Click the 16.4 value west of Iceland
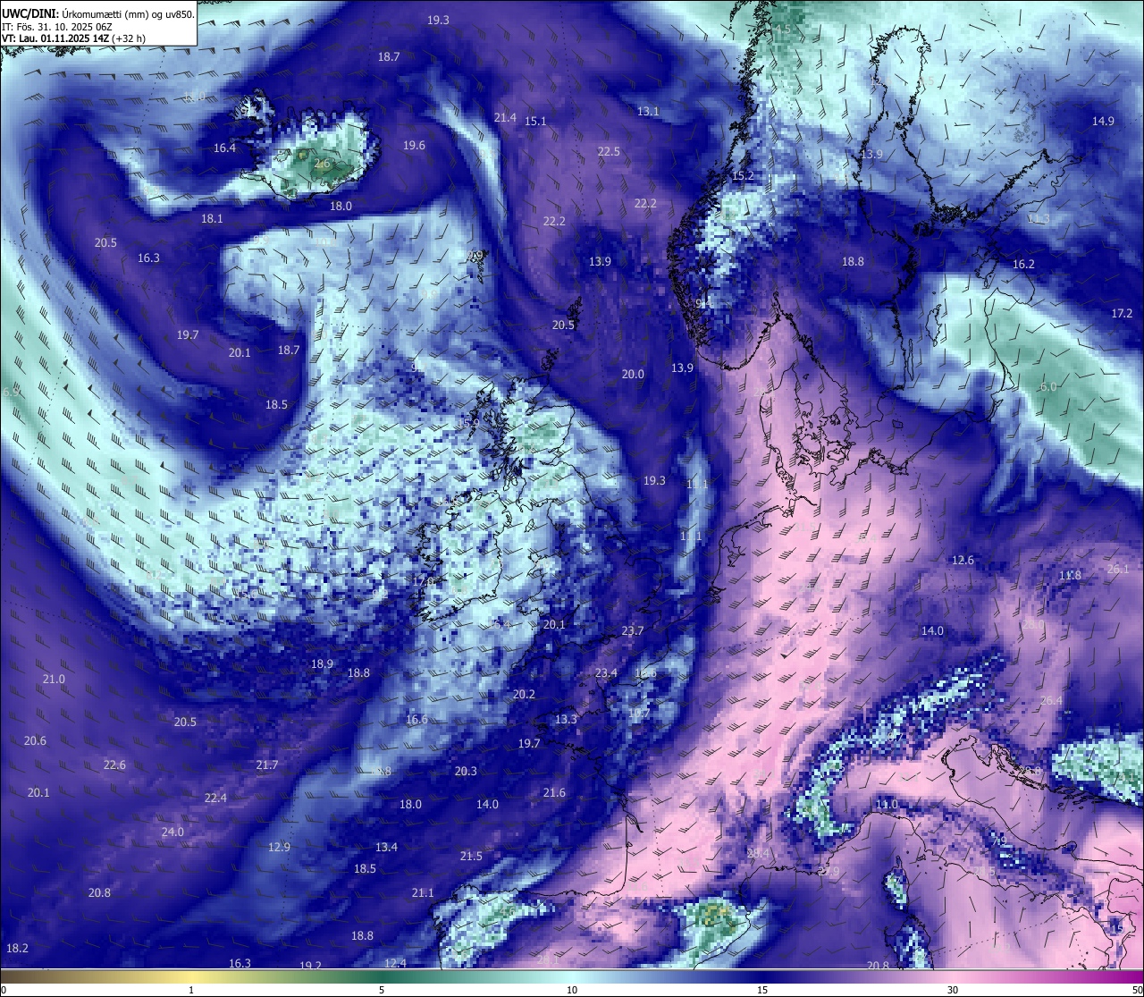This screenshot has height=997, width=1144. click(x=224, y=148)
